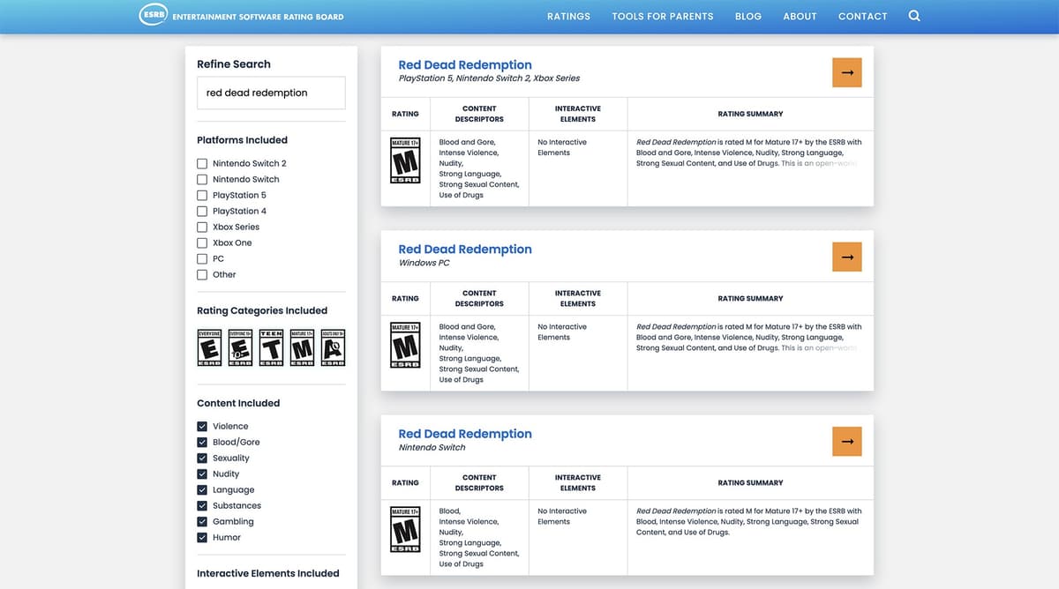Toggle off the Blood/Gore content checkbox
The height and width of the screenshot is (589, 1059).
pos(202,443)
